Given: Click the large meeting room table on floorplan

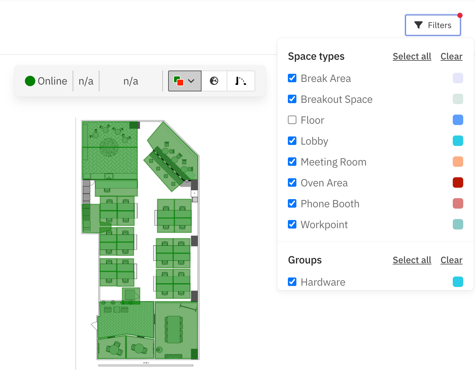Looking at the screenshot, I should tap(174, 329).
